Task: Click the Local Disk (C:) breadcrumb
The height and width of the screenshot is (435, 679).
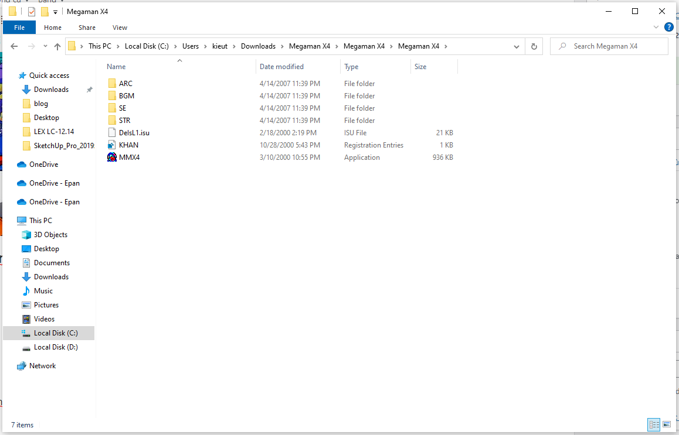Action: point(147,46)
